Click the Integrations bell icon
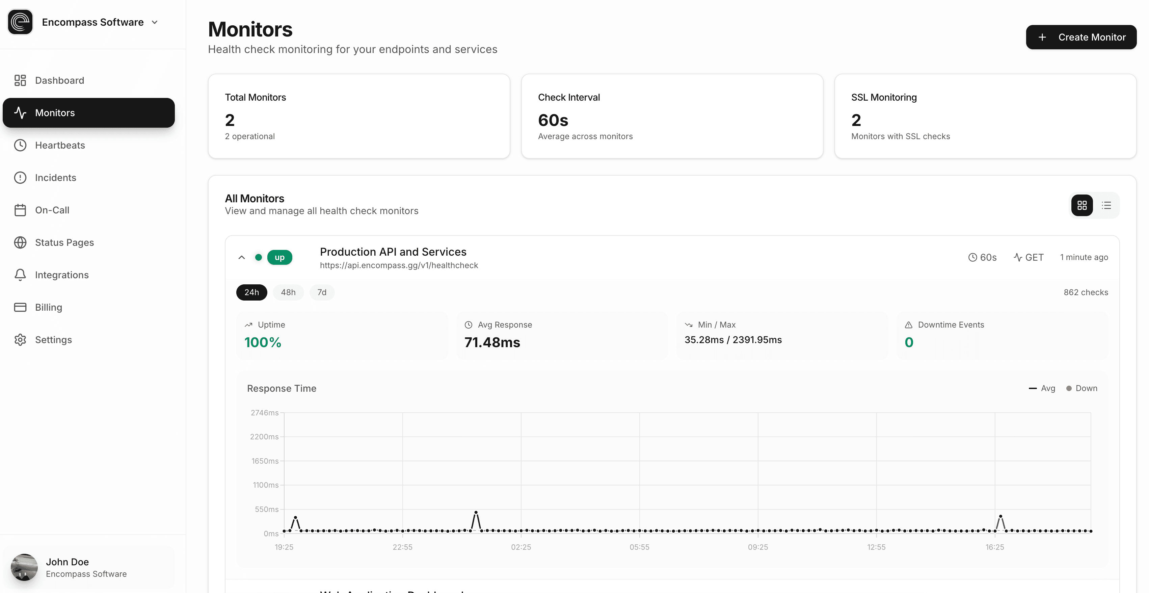The width and height of the screenshot is (1149, 593). click(x=21, y=275)
